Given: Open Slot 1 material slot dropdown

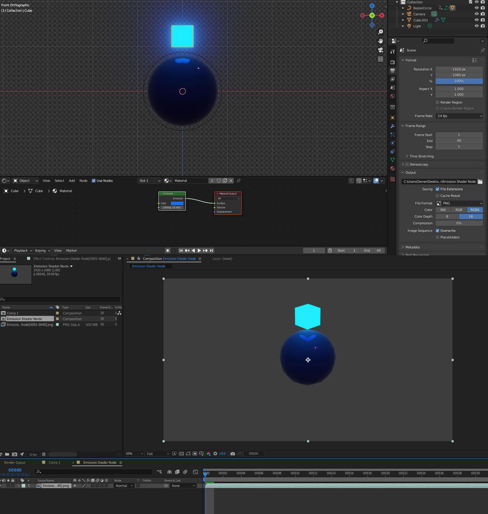Looking at the screenshot, I should click(149, 181).
